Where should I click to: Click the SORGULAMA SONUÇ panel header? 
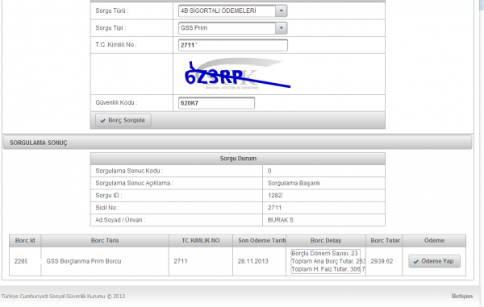(237, 143)
